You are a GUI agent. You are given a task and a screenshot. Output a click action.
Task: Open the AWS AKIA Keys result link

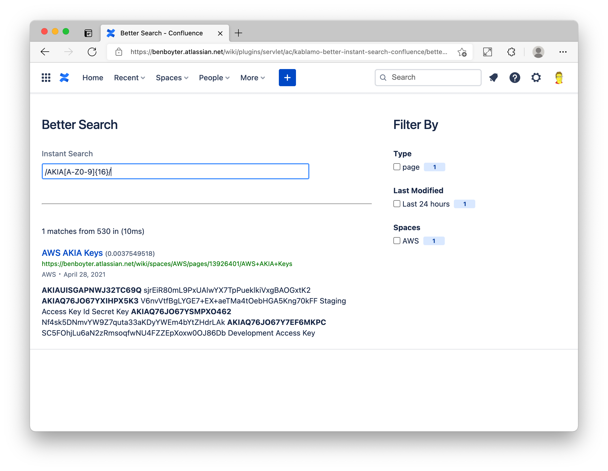click(x=72, y=253)
